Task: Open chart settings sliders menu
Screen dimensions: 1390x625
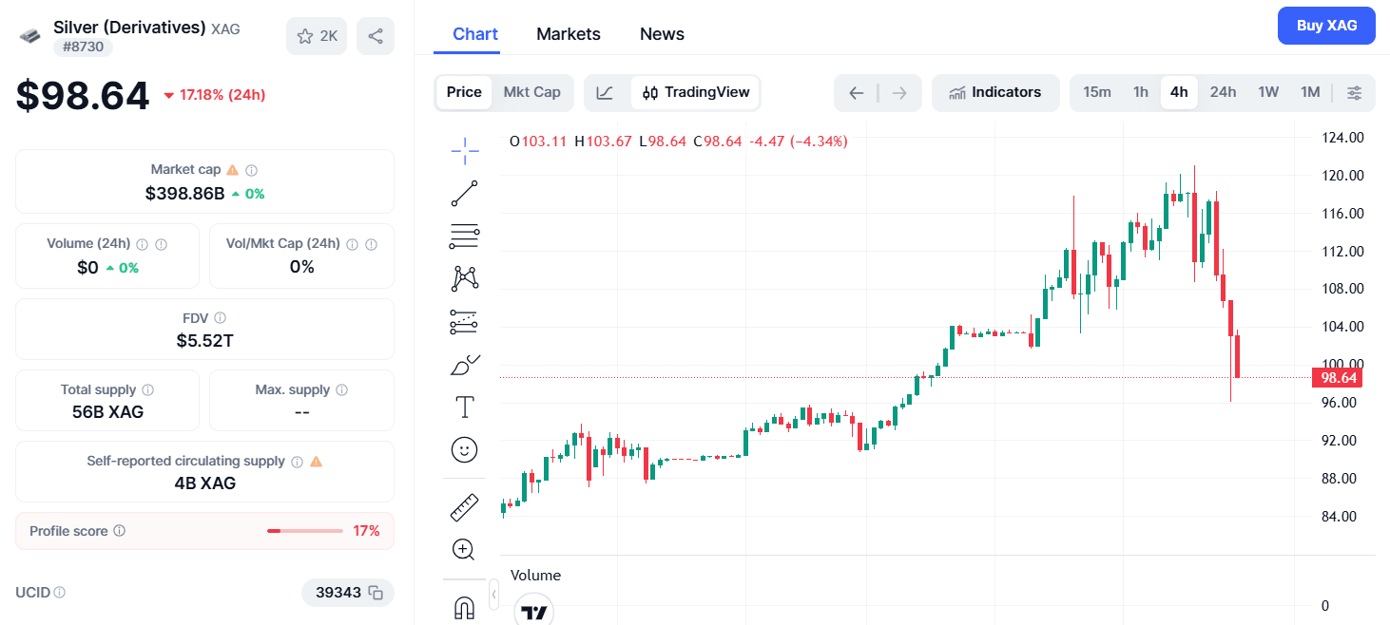Action: click(x=1355, y=92)
